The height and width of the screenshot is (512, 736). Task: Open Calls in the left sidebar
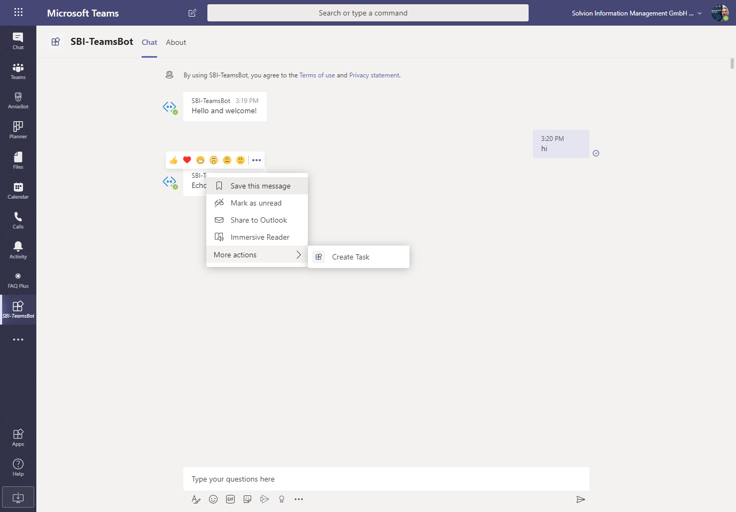(x=18, y=220)
